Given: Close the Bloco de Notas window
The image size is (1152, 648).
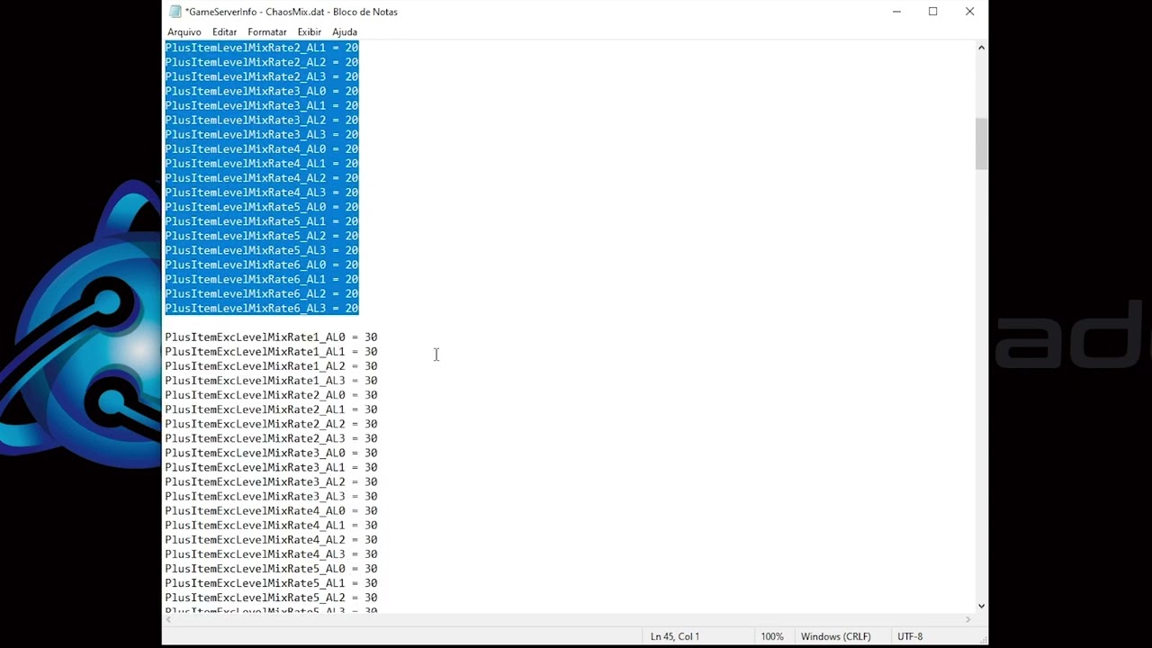Looking at the screenshot, I should (969, 12).
